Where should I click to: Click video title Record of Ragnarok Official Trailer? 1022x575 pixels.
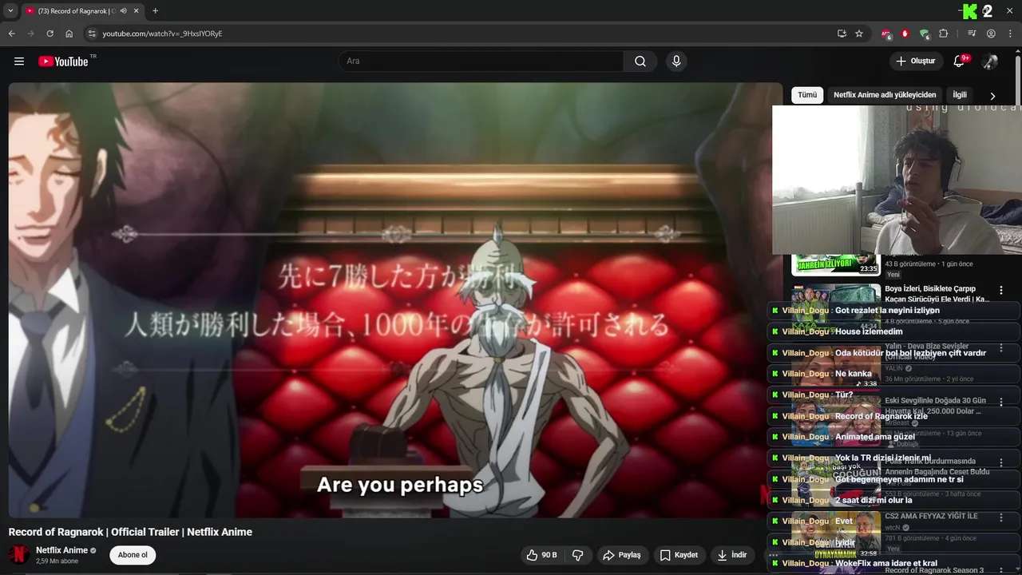coord(130,532)
